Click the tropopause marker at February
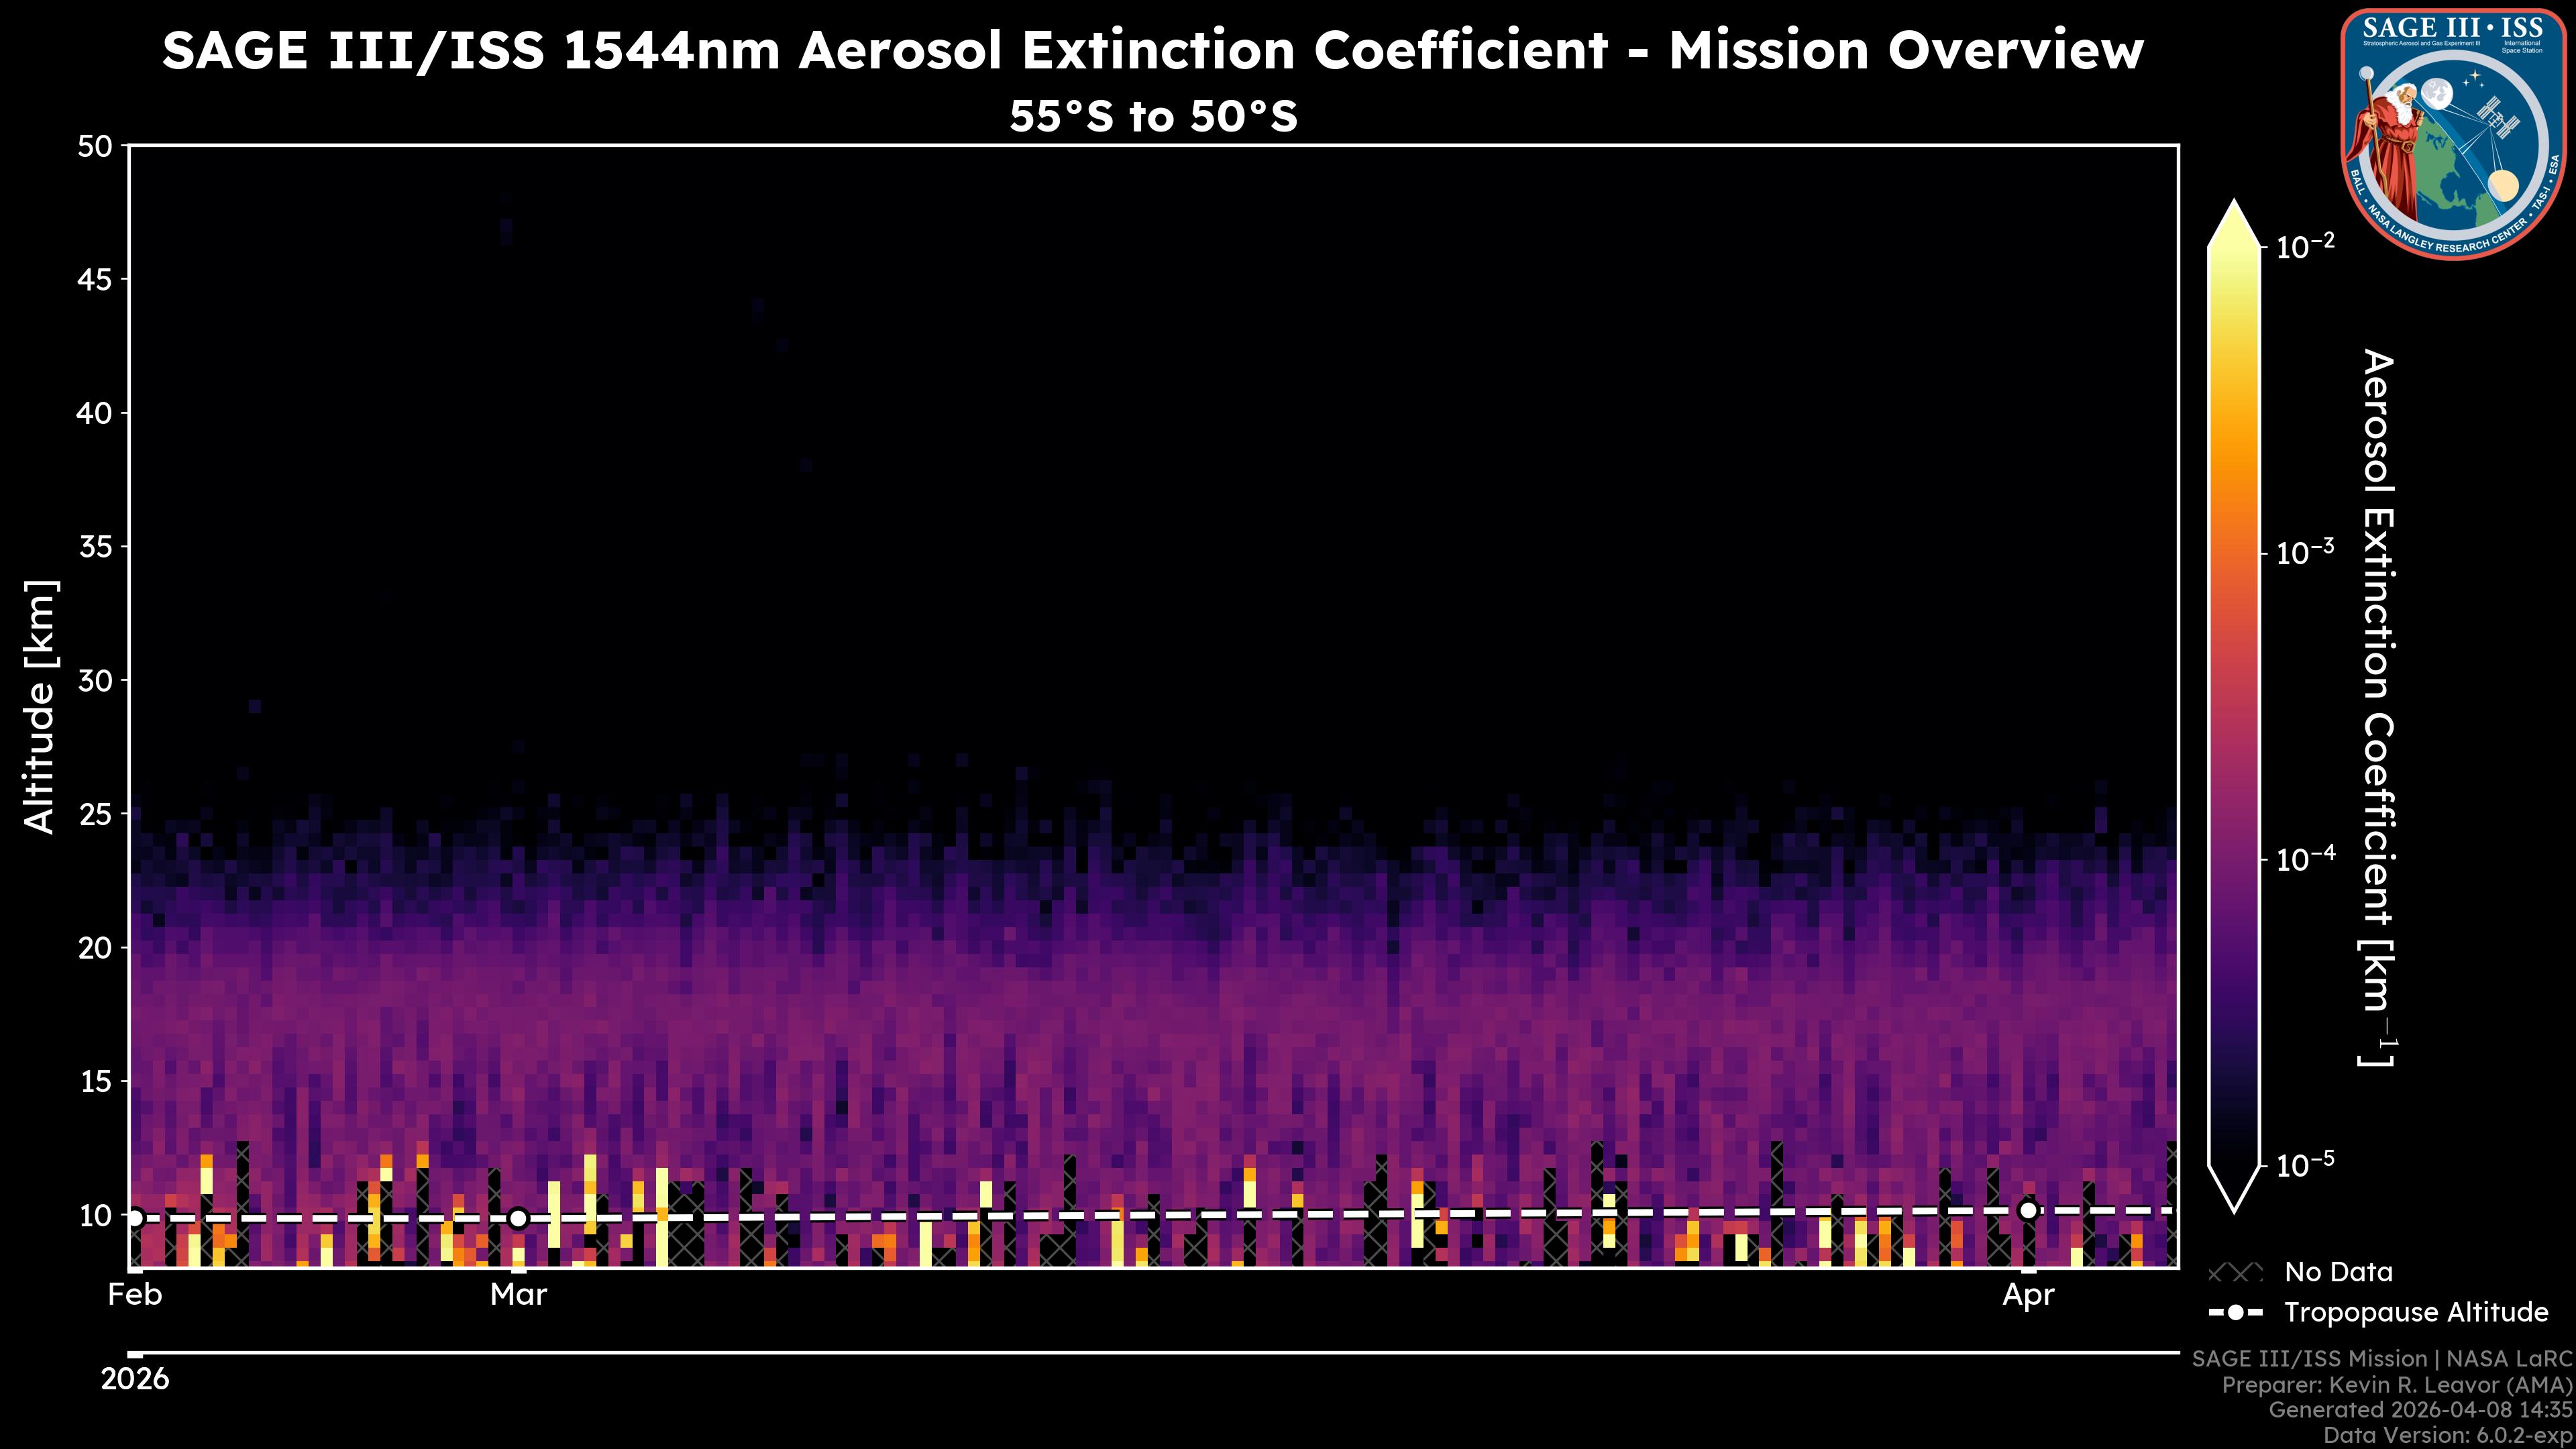This screenshot has width=2576, height=1449. point(135,1217)
